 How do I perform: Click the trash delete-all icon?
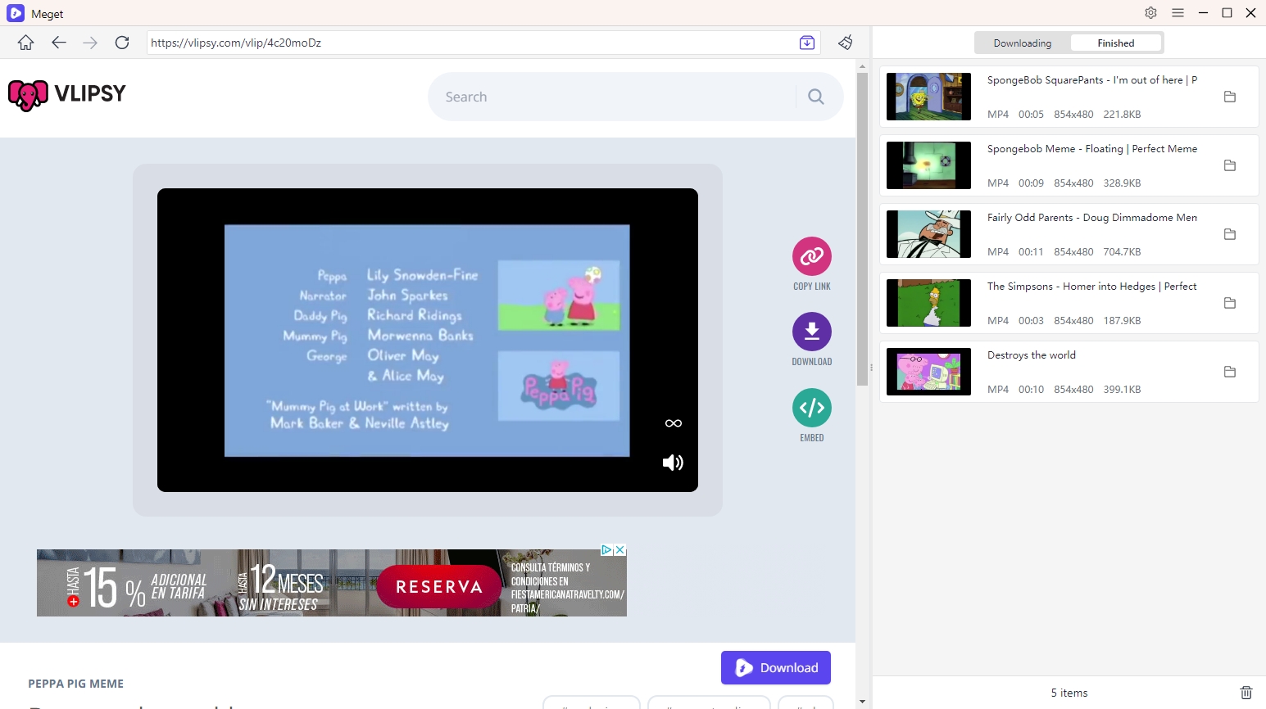tap(1246, 693)
